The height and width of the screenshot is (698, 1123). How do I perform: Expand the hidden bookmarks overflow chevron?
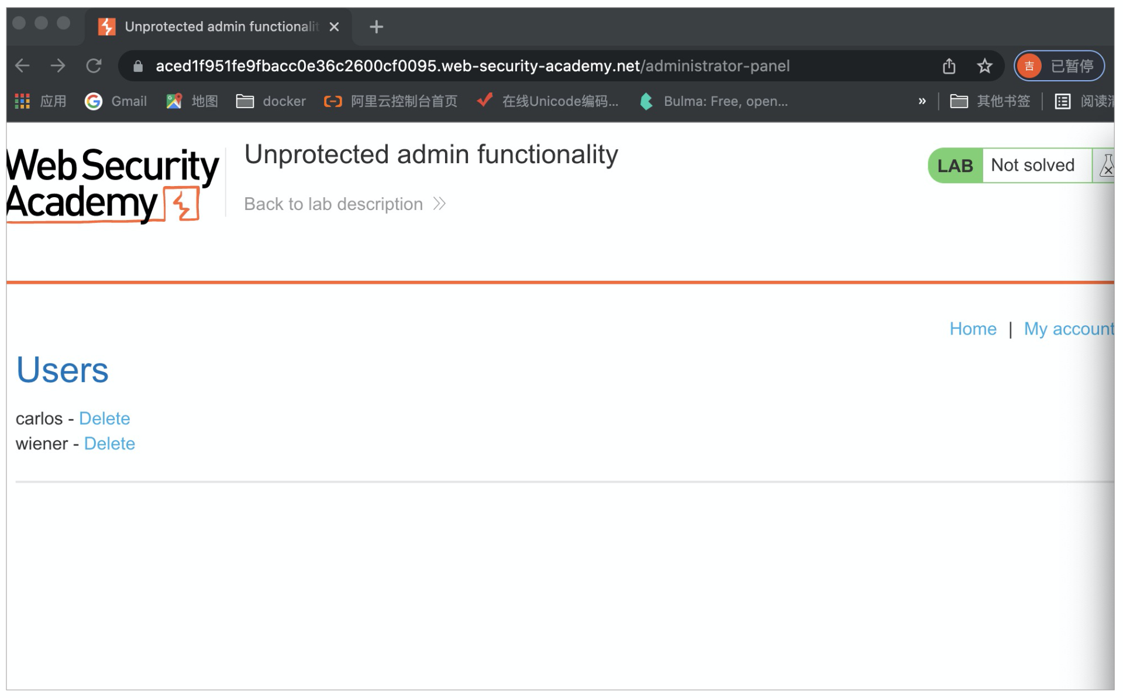922,101
